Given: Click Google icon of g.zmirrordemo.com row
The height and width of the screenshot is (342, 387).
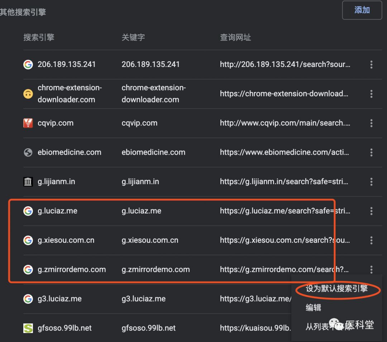Looking at the screenshot, I should coord(28,270).
